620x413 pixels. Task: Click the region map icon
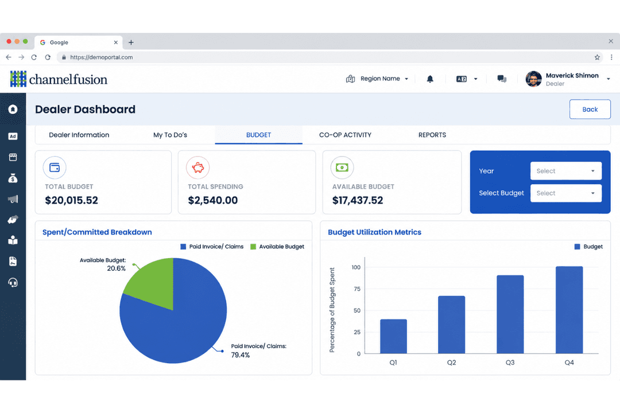tap(350, 79)
